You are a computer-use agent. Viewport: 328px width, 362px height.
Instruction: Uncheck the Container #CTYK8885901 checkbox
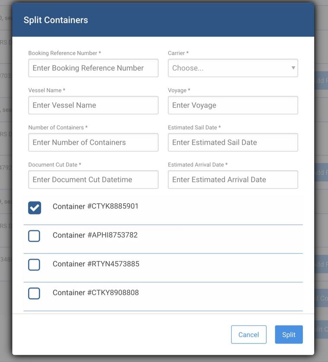[35, 208]
